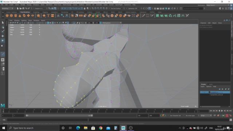This screenshot has width=233, height=131.
Task: Open the Mesh Tools menu
Action: [x=58, y=5]
